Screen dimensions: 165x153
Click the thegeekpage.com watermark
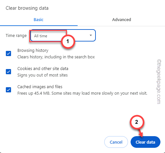159,82
